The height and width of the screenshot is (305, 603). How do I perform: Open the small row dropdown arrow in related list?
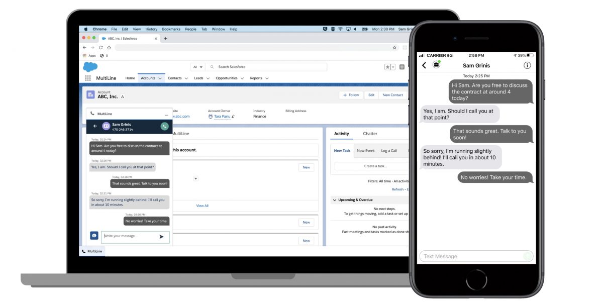195,178
